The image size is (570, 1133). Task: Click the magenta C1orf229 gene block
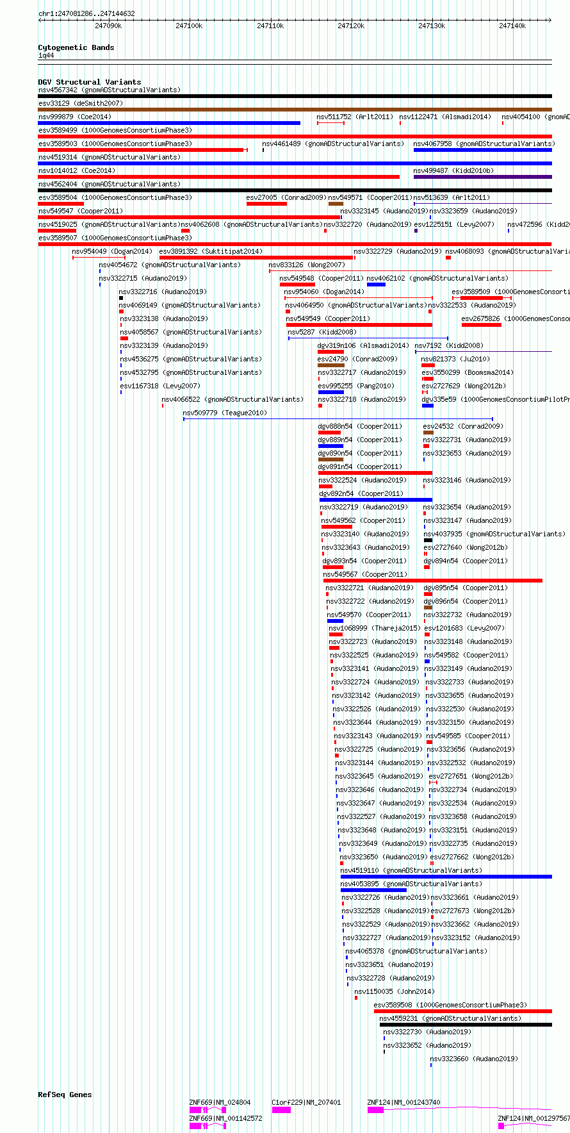(x=281, y=1110)
